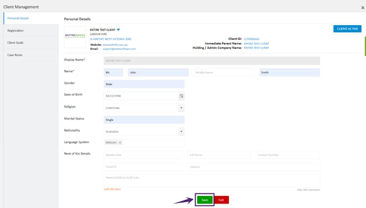The width and height of the screenshot is (366, 208).
Task: Click the LABOUR HIRE text
Action: point(98,34)
